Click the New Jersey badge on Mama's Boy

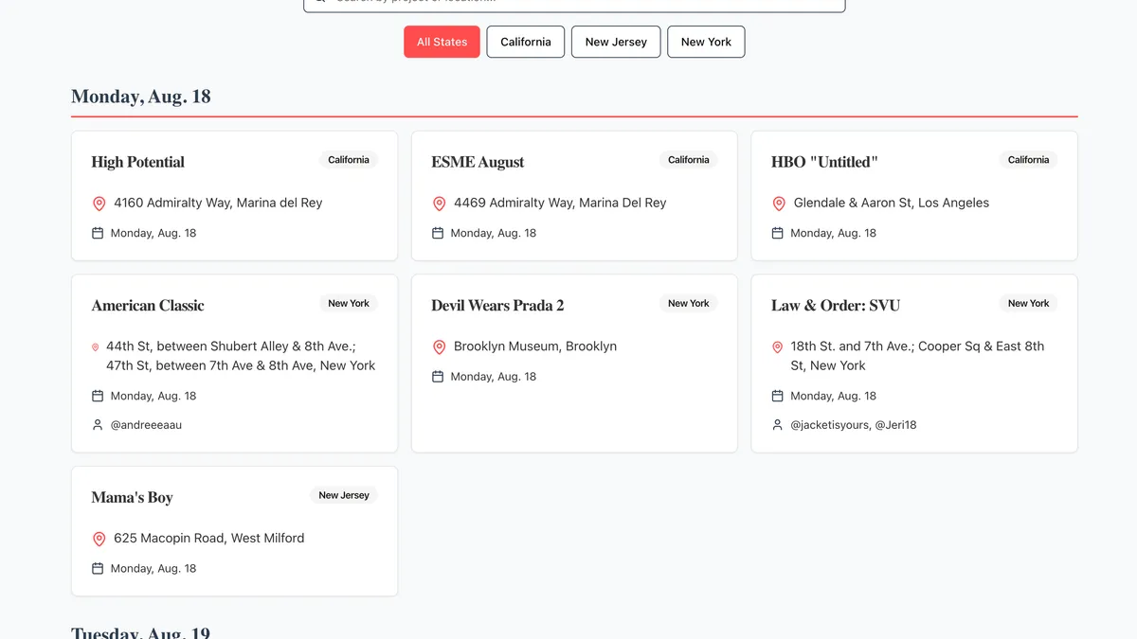tap(344, 495)
